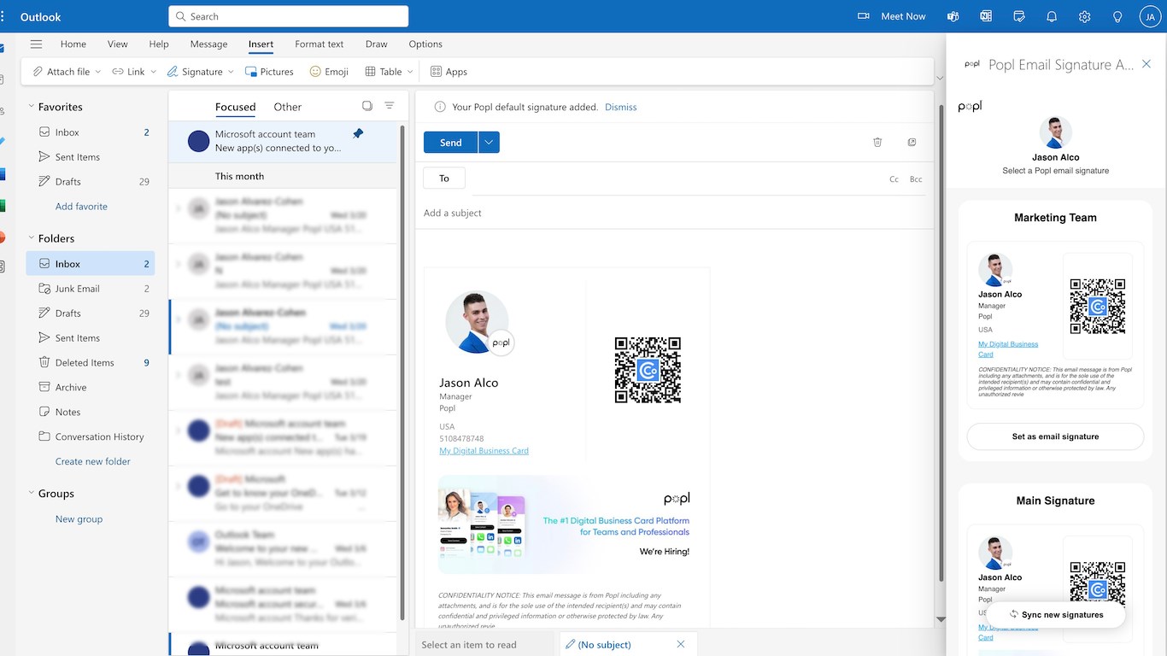This screenshot has width=1167, height=656.
Task: Show the Cc field
Action: pos(894,179)
